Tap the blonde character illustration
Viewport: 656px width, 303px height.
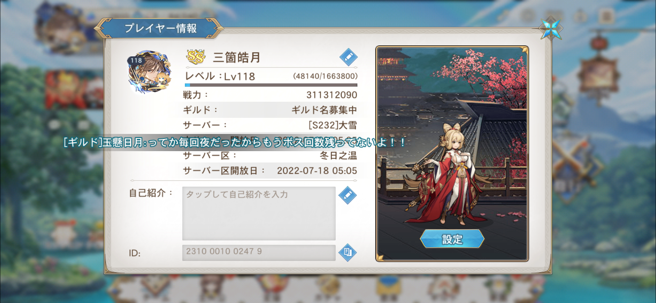coord(448,174)
